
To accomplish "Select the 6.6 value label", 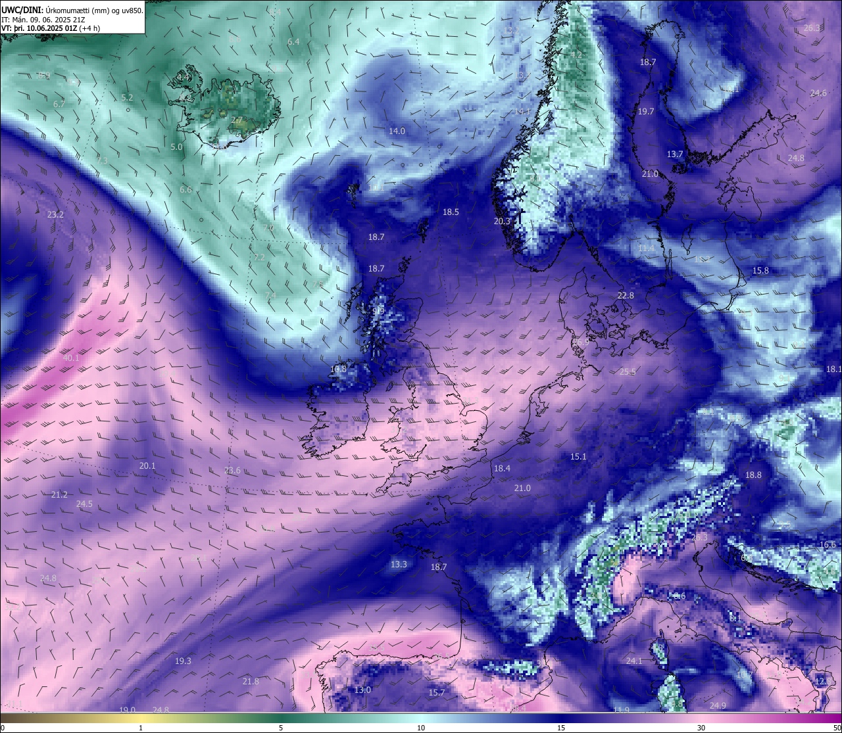I will 186,189.
